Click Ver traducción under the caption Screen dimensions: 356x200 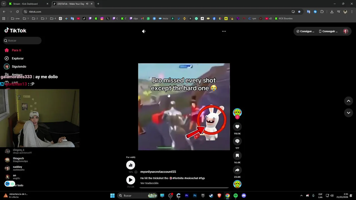point(149,183)
